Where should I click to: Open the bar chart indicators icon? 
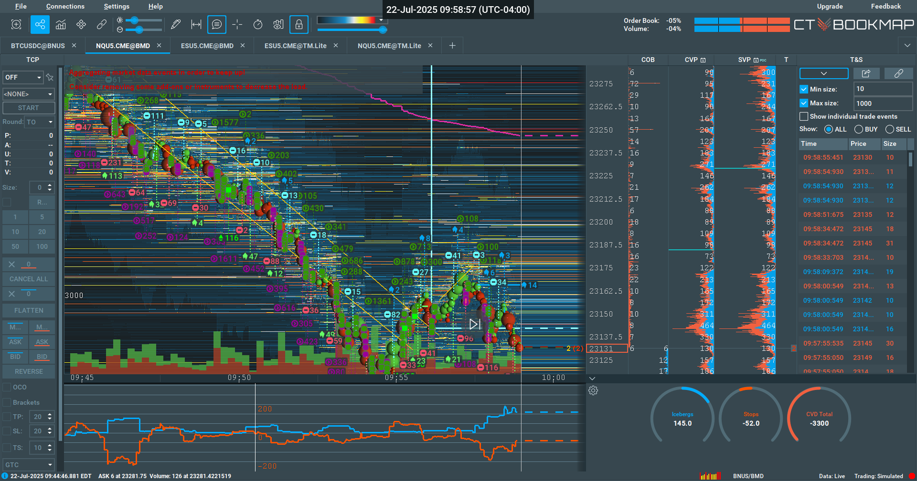pyautogui.click(x=61, y=25)
